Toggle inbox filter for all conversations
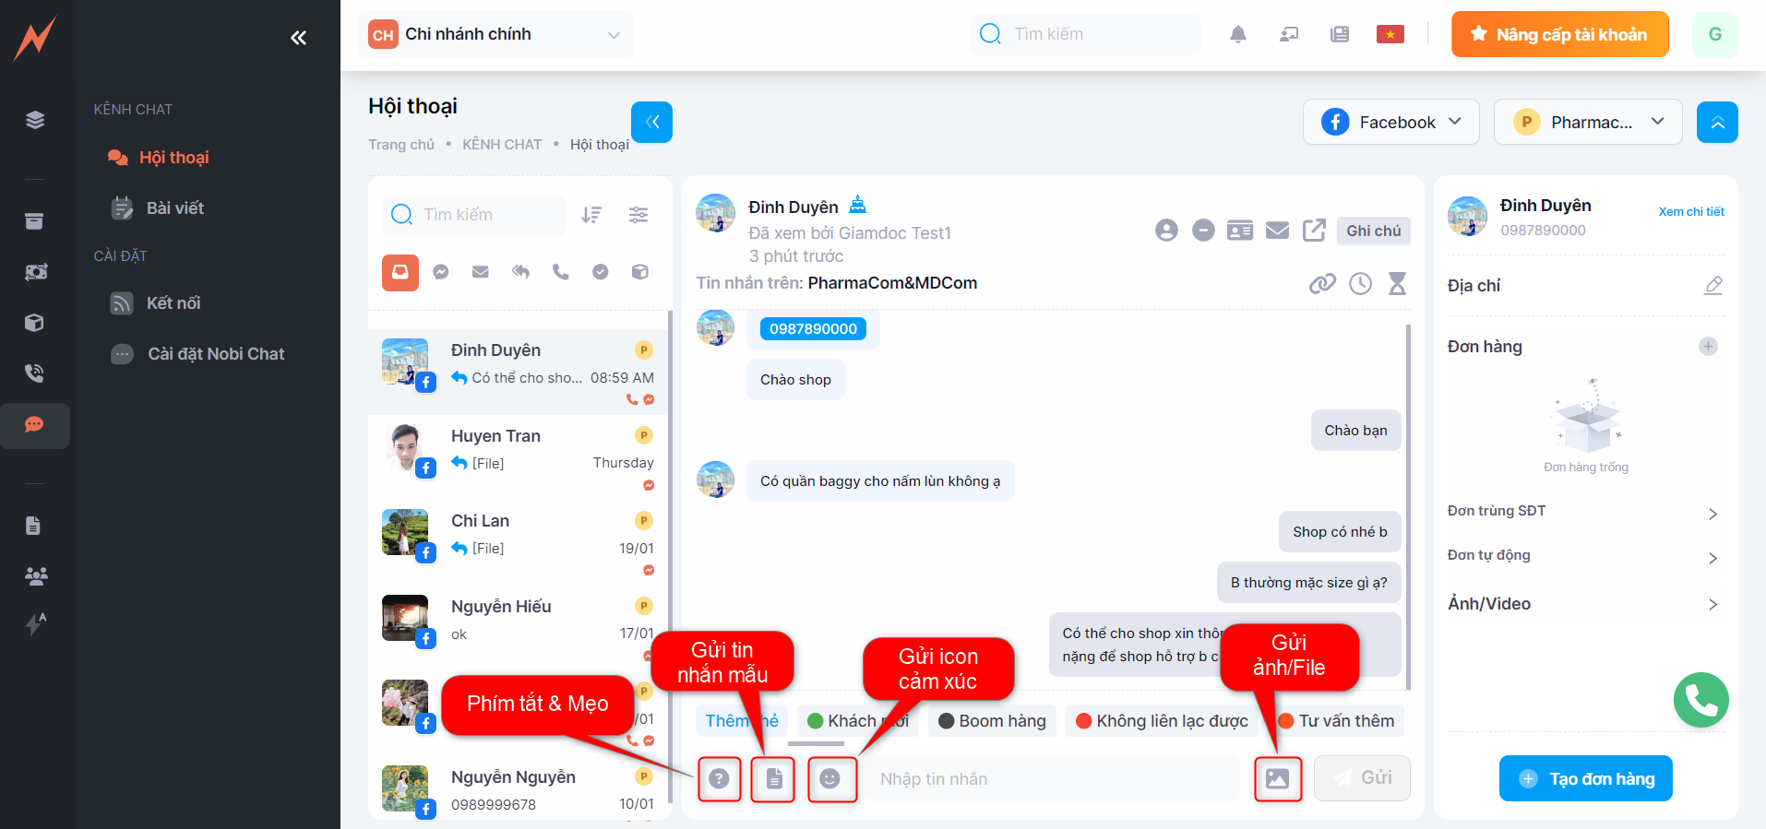 [400, 272]
